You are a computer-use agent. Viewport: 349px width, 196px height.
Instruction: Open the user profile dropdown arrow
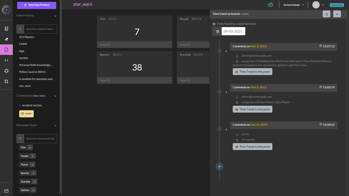point(323,5)
